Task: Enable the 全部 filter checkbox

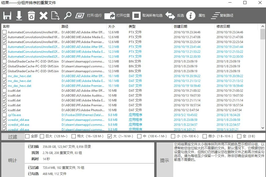Action: pyautogui.click(x=27, y=136)
